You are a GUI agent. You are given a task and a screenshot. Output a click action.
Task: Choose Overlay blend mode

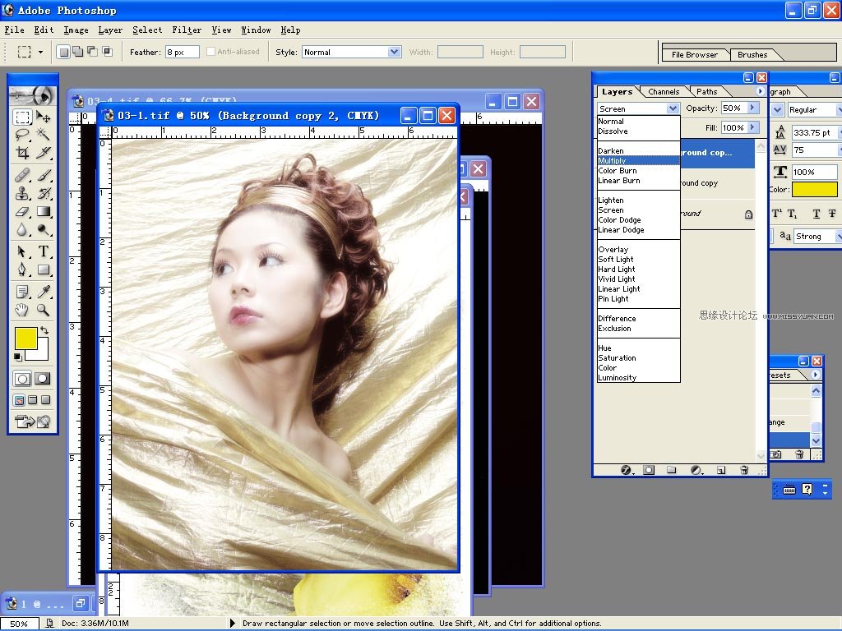(x=638, y=250)
